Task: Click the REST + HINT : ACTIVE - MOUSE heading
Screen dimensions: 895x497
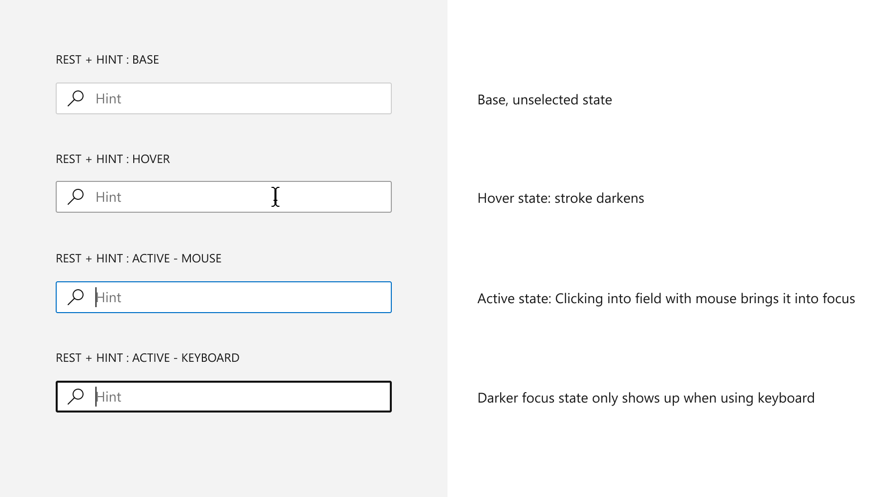Action: point(138,258)
